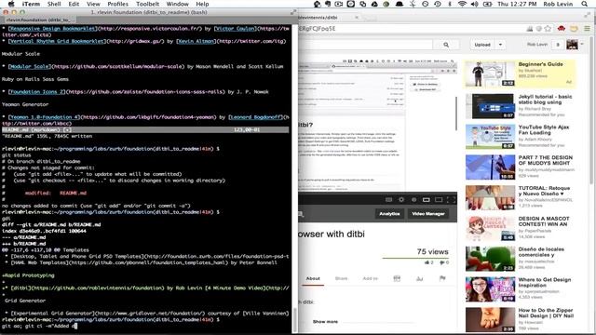Viewport: 596px width, 335px height.
Task: Click the Upload button
Action: [482, 45]
